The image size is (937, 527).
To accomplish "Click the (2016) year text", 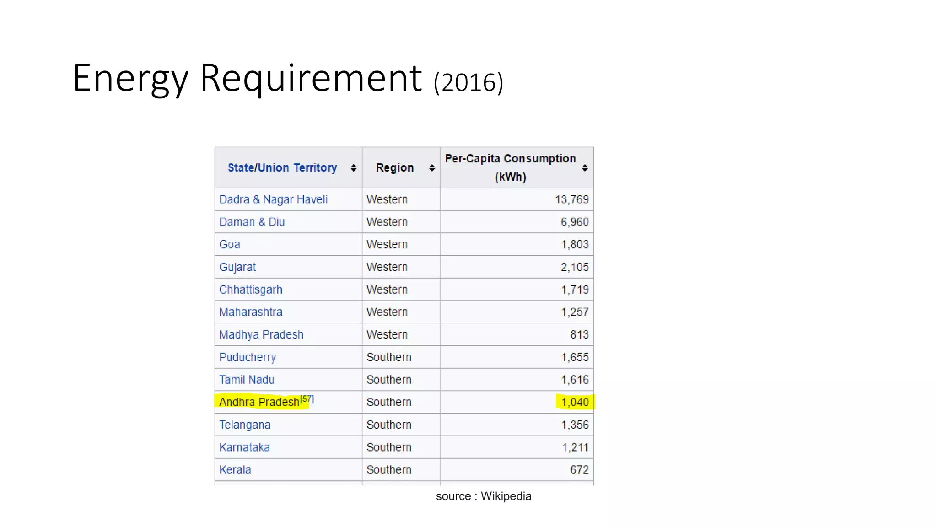I will [468, 82].
